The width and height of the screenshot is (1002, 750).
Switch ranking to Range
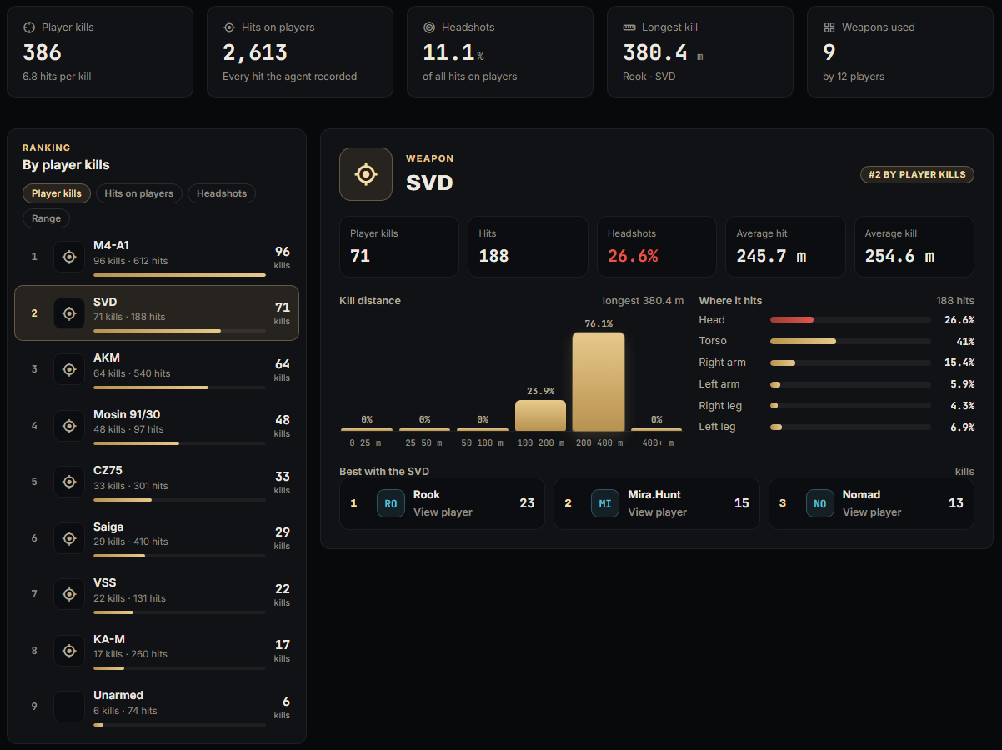(47, 218)
